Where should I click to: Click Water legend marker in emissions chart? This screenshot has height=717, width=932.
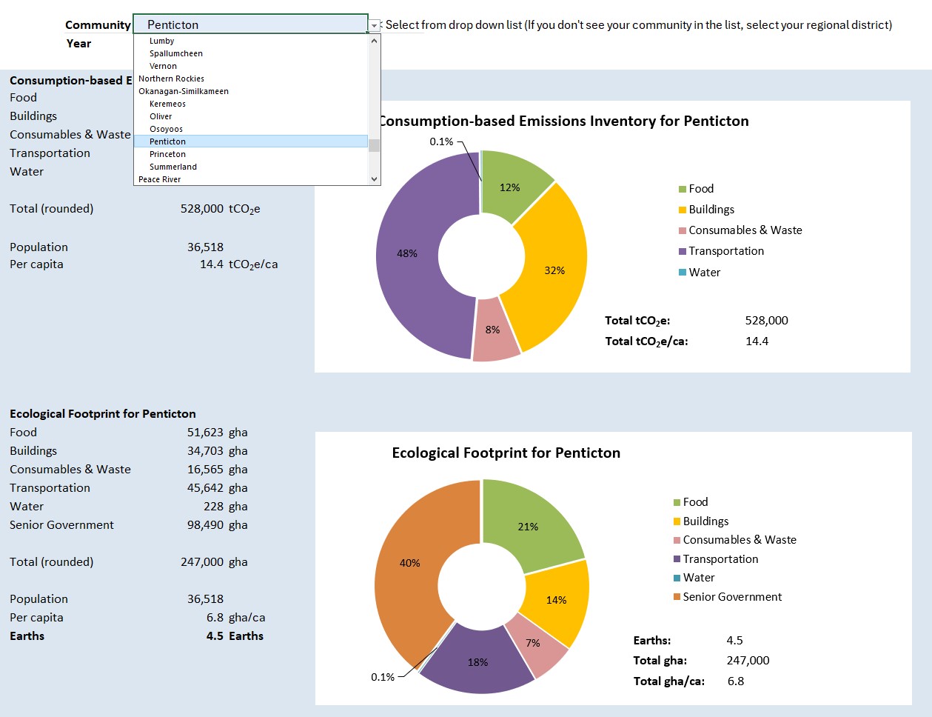click(x=683, y=273)
